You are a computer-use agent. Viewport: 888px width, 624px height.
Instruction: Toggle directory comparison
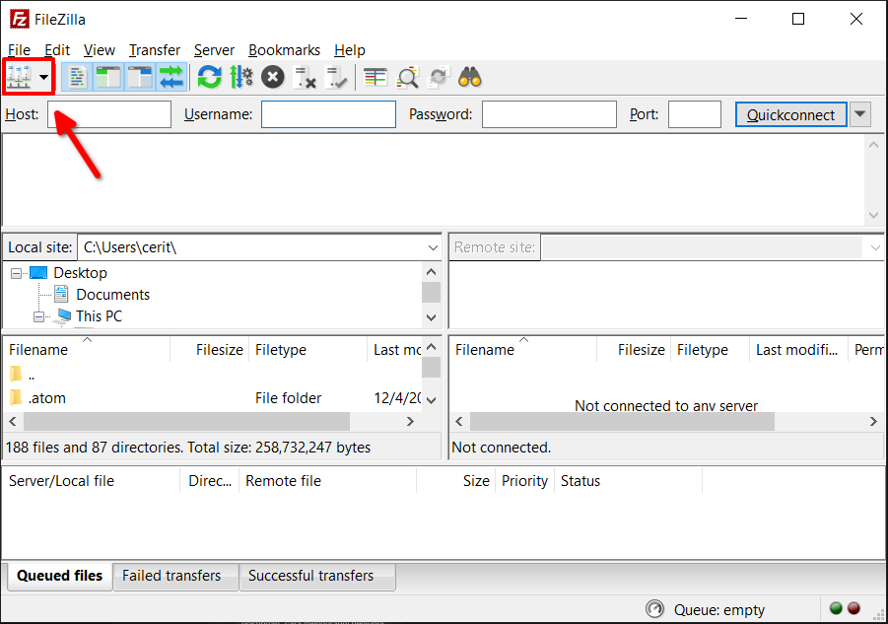point(407,77)
